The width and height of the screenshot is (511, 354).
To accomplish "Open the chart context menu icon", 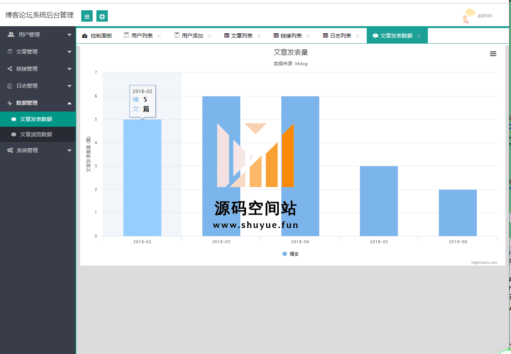I will (x=493, y=54).
